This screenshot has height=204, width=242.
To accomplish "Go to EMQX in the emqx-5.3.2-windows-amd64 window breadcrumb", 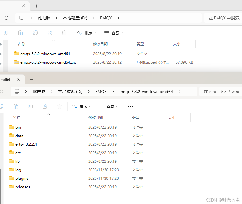I will point(101,92).
